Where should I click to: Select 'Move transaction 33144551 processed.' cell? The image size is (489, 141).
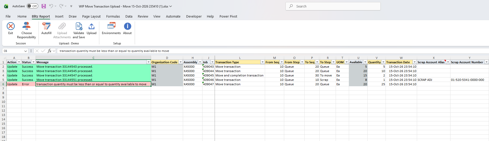coord(93,80)
